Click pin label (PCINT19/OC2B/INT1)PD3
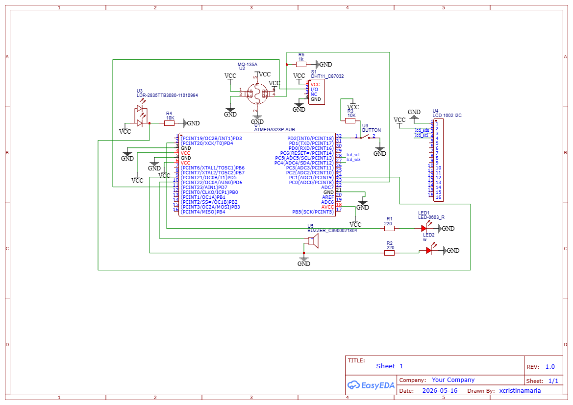Viewport: 573px width, 405px height. tap(211, 139)
